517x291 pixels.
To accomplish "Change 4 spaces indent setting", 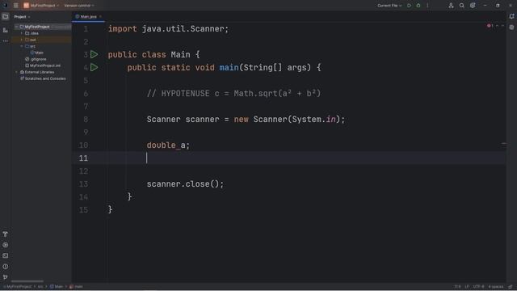I will click(496, 287).
